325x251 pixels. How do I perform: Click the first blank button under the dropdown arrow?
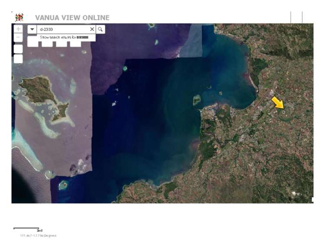pos(33,42)
